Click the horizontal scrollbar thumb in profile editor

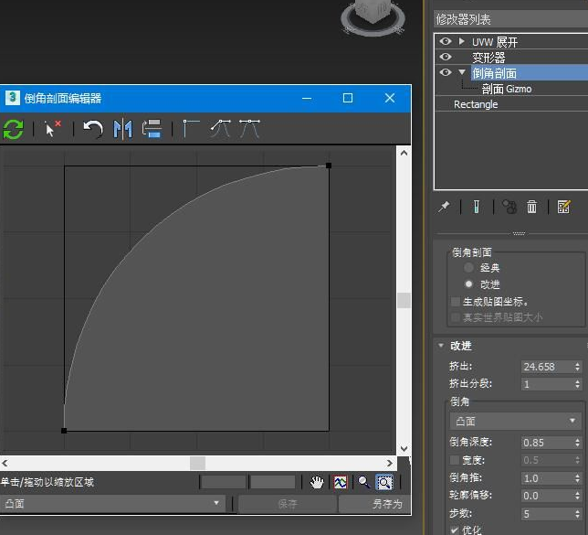click(x=197, y=464)
